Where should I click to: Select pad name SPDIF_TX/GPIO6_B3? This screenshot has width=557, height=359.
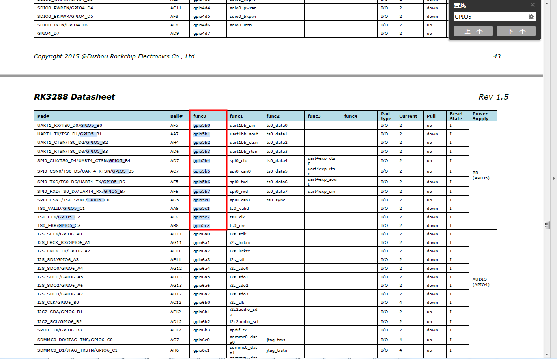coord(60,330)
